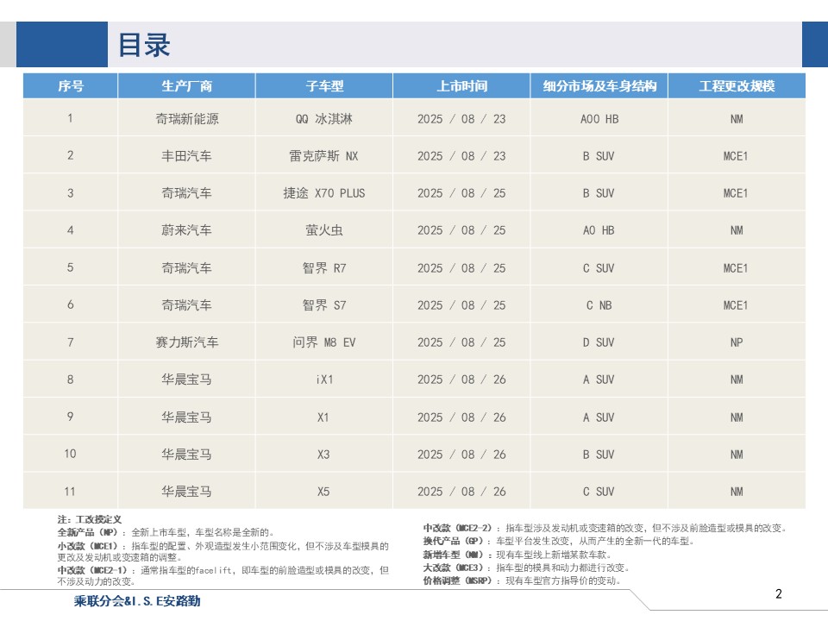
Task: Click the model cell "雷克萨斯 NX"
Action: coord(324,156)
